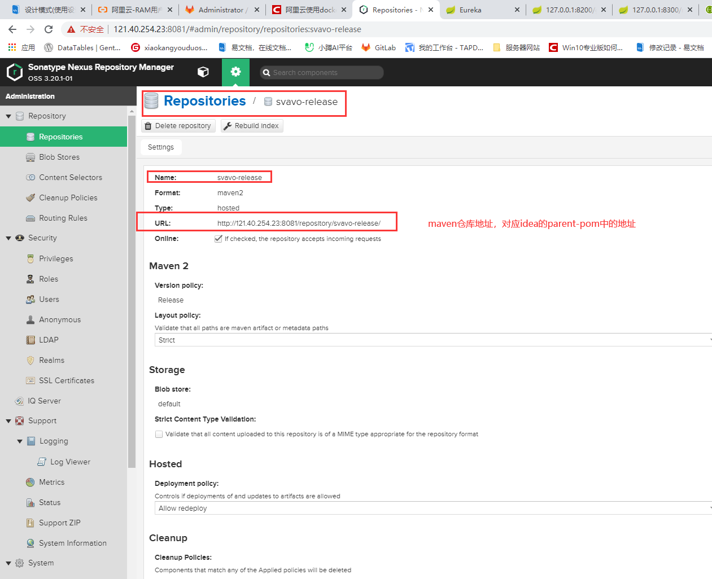Select the Repositories item in sidebar
Image resolution: width=712 pixels, height=579 pixels.
coord(63,137)
